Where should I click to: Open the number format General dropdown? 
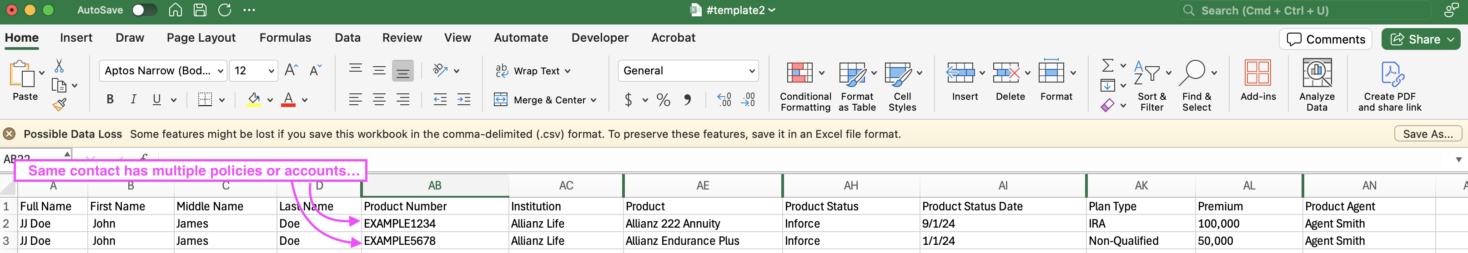[688, 70]
